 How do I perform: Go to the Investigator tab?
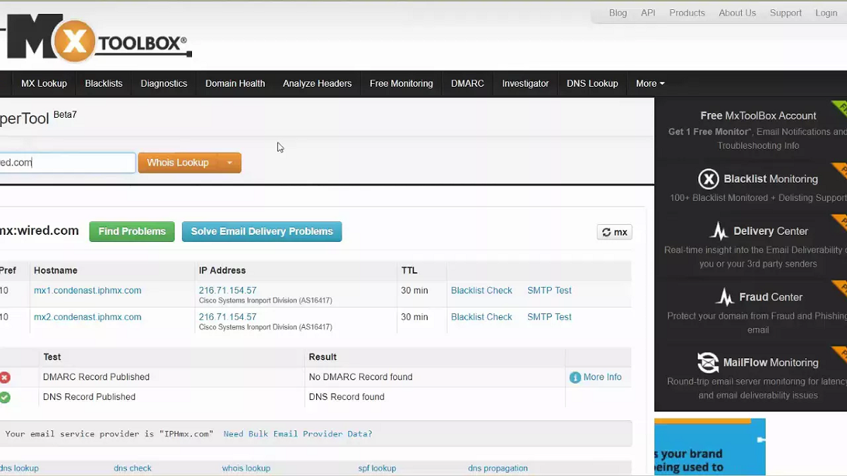coord(525,83)
